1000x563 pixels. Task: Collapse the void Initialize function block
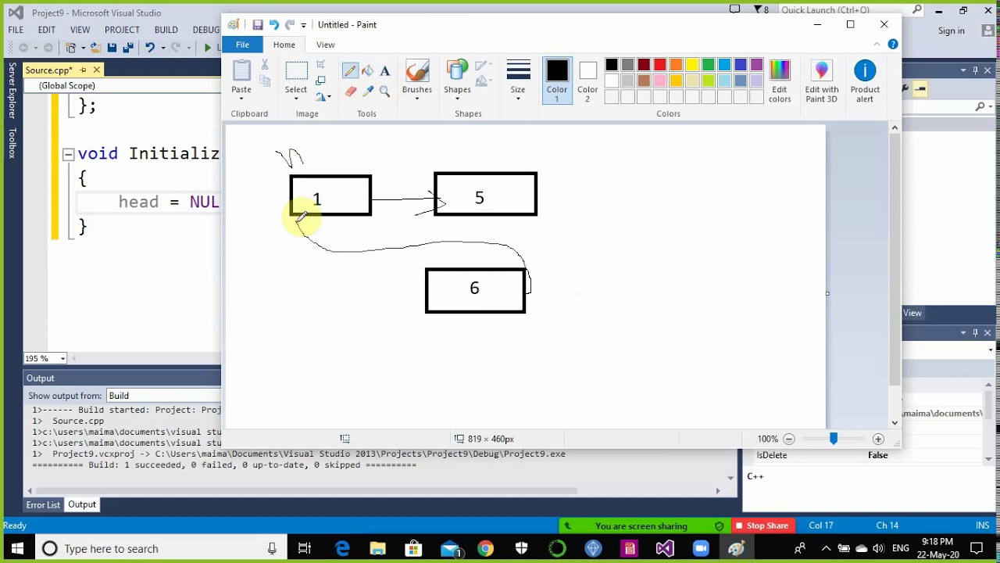click(68, 154)
